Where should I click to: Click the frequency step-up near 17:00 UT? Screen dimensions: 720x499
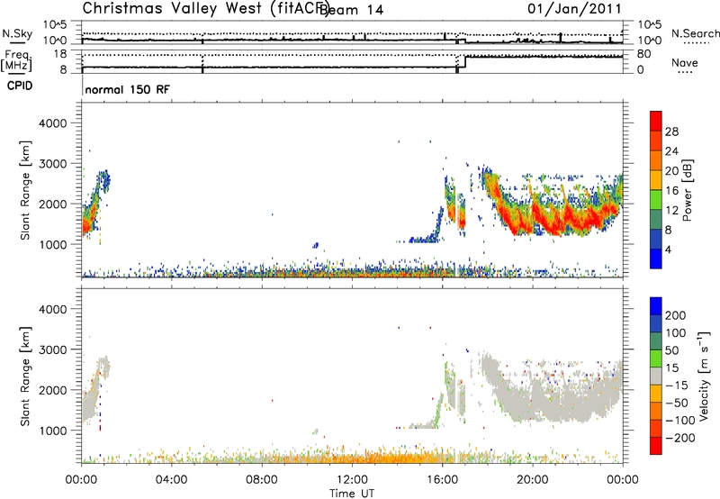point(465,62)
